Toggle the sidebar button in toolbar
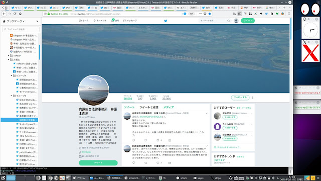321x181 pixels. click(x=240, y=14)
